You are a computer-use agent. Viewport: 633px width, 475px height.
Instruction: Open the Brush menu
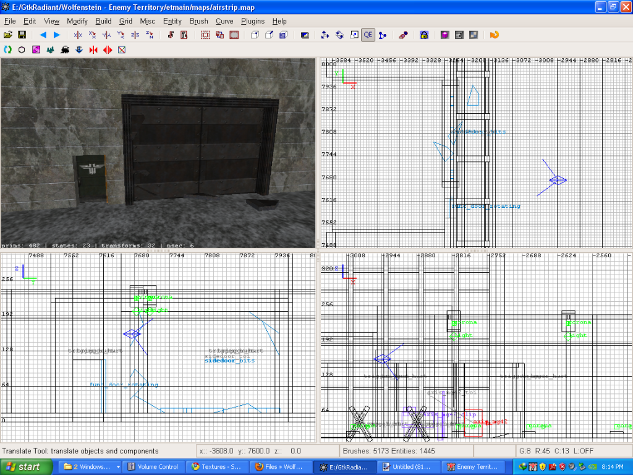pyautogui.click(x=198, y=21)
